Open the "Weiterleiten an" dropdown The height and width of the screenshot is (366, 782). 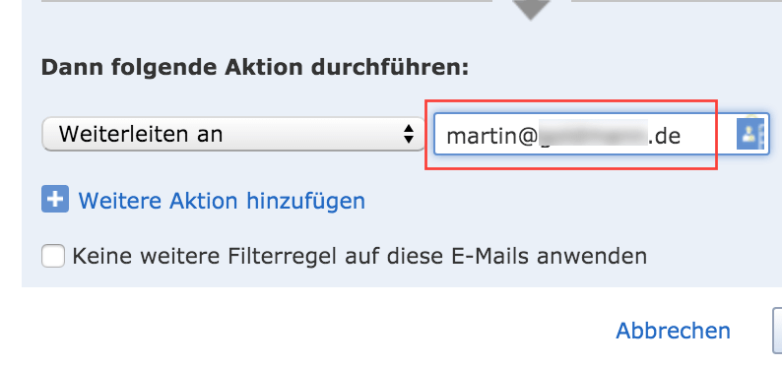pyautogui.click(x=233, y=134)
